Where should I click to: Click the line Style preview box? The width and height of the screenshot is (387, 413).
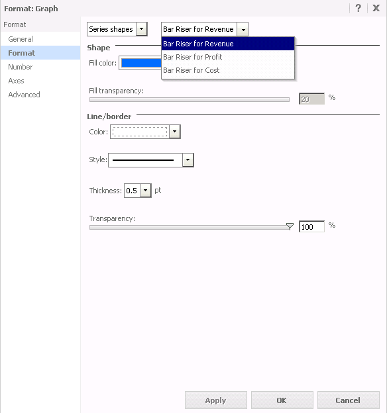tap(145, 160)
